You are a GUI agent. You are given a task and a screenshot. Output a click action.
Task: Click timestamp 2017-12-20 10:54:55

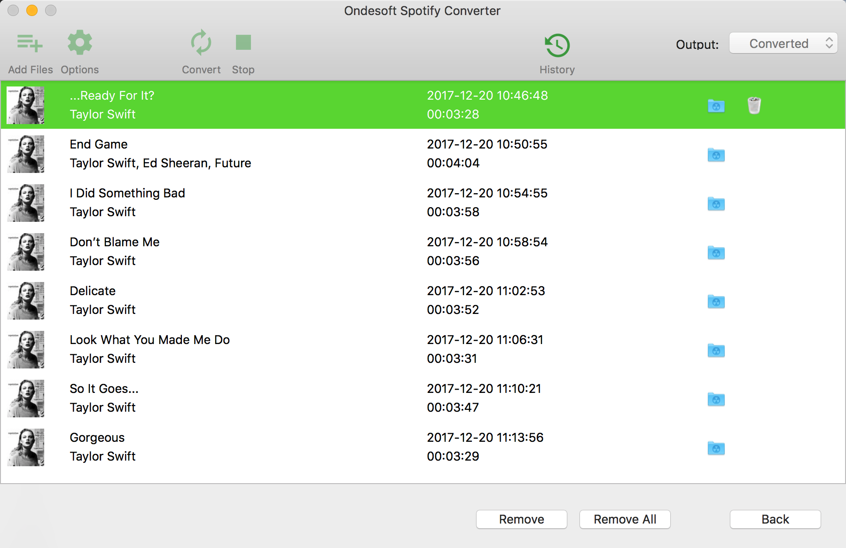(x=487, y=193)
